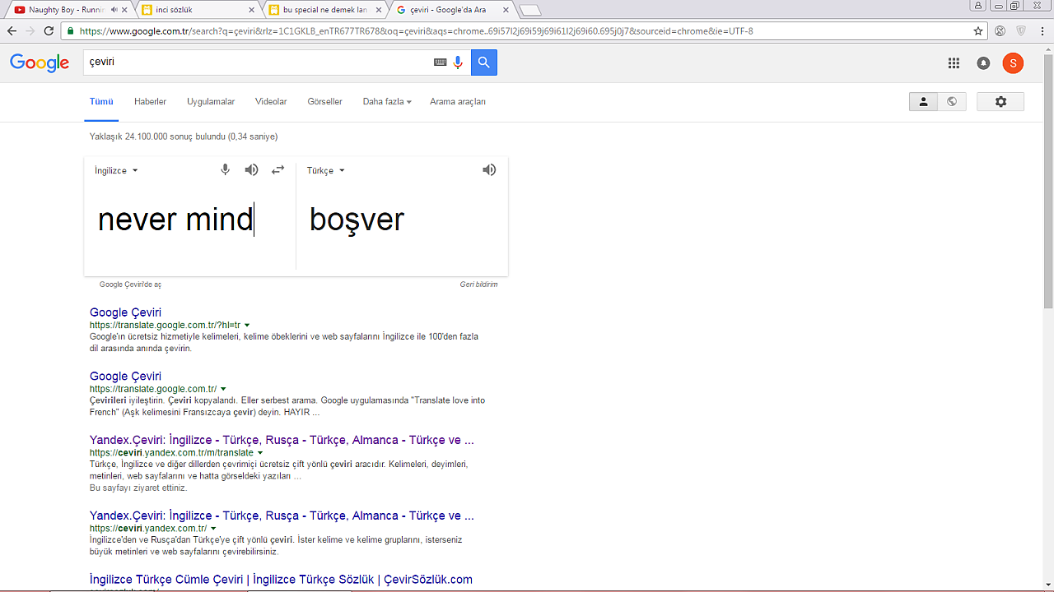This screenshot has height=592, width=1054.
Task: Switch to bu special ne demek tab
Action: [325, 10]
